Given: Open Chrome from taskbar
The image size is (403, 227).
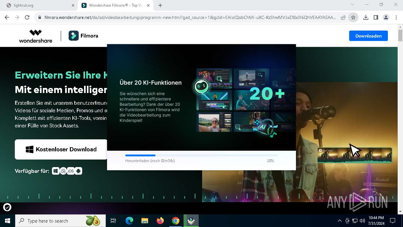Looking at the screenshot, I should (x=176, y=221).
